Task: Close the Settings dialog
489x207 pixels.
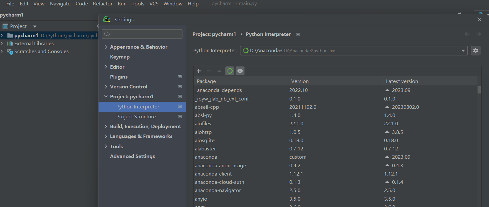Action: tap(479, 19)
